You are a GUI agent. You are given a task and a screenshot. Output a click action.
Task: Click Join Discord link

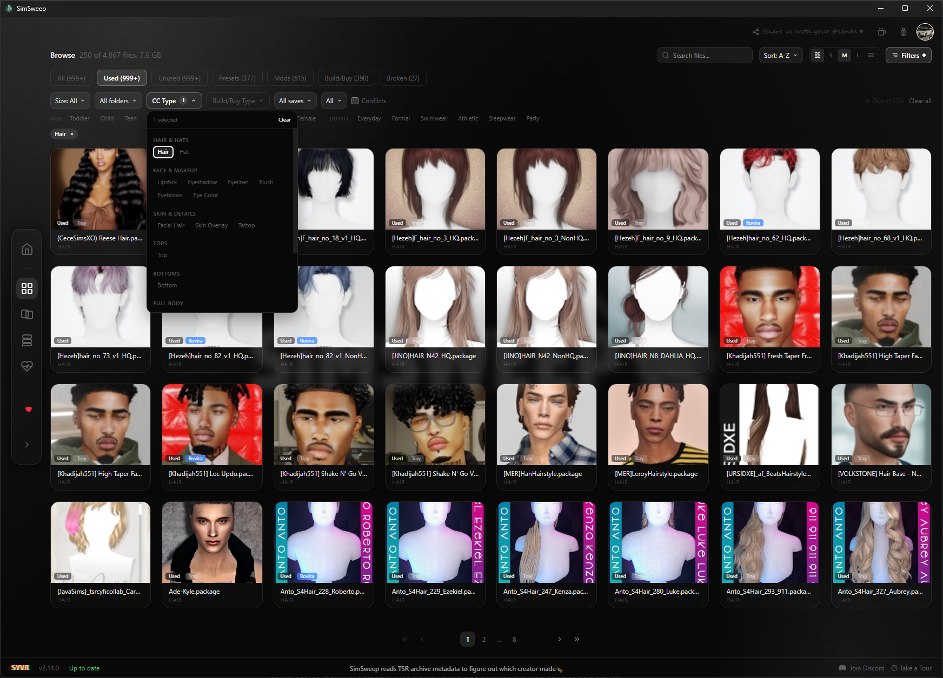click(x=861, y=668)
